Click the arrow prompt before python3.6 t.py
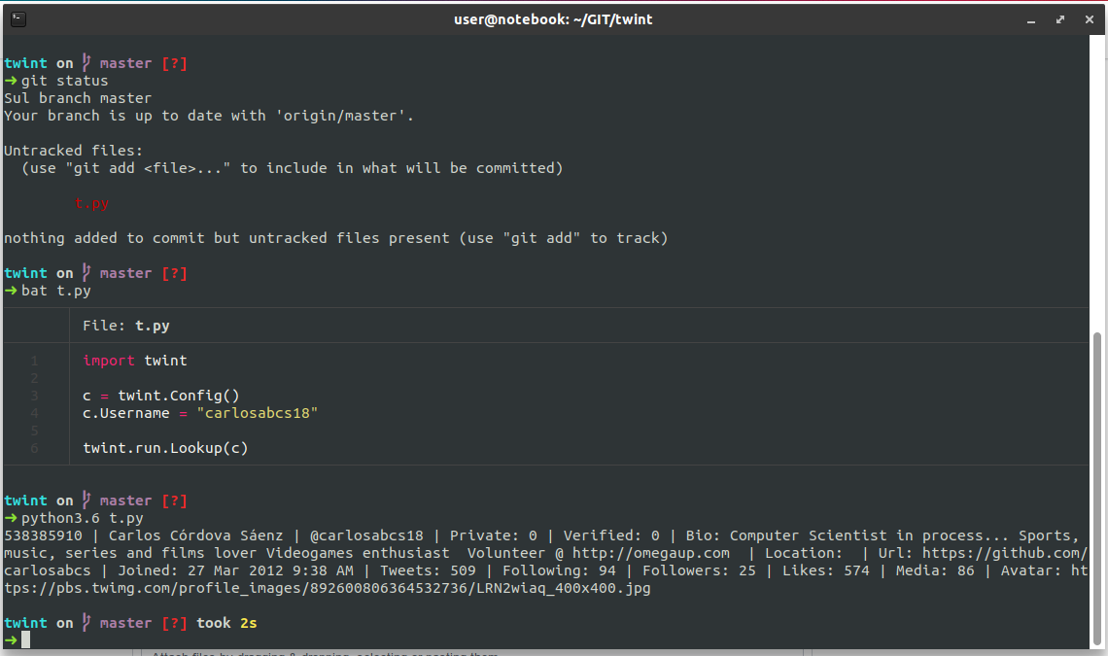Viewport: 1108px width, 656px height. click(x=9, y=517)
